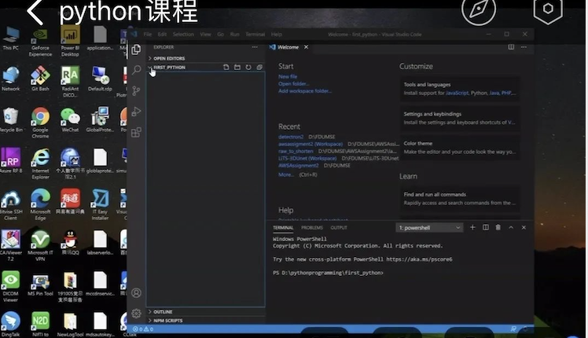Select the Microsoft Edge desktop icon
Image resolution: width=588 pixels, height=338 pixels.
[x=40, y=204]
